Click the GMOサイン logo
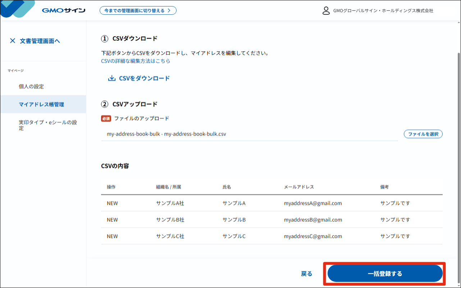Screen dimensions: 461x288 click(x=63, y=10)
